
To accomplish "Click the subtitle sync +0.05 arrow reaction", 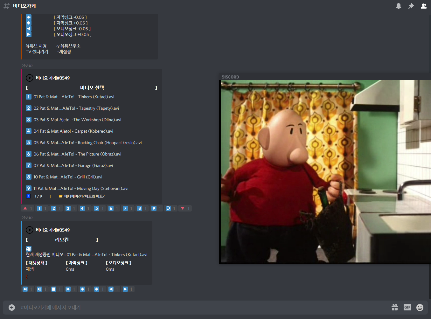I will pyautogui.click(x=97, y=289).
